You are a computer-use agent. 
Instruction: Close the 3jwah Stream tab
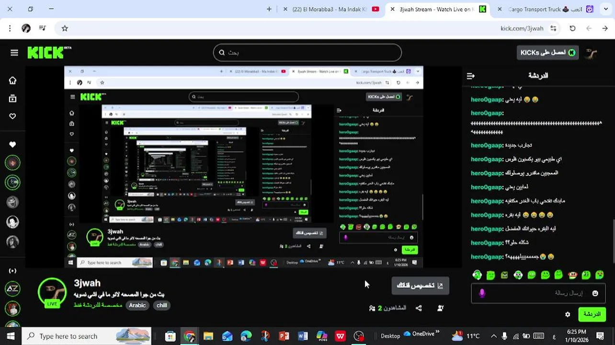392,9
